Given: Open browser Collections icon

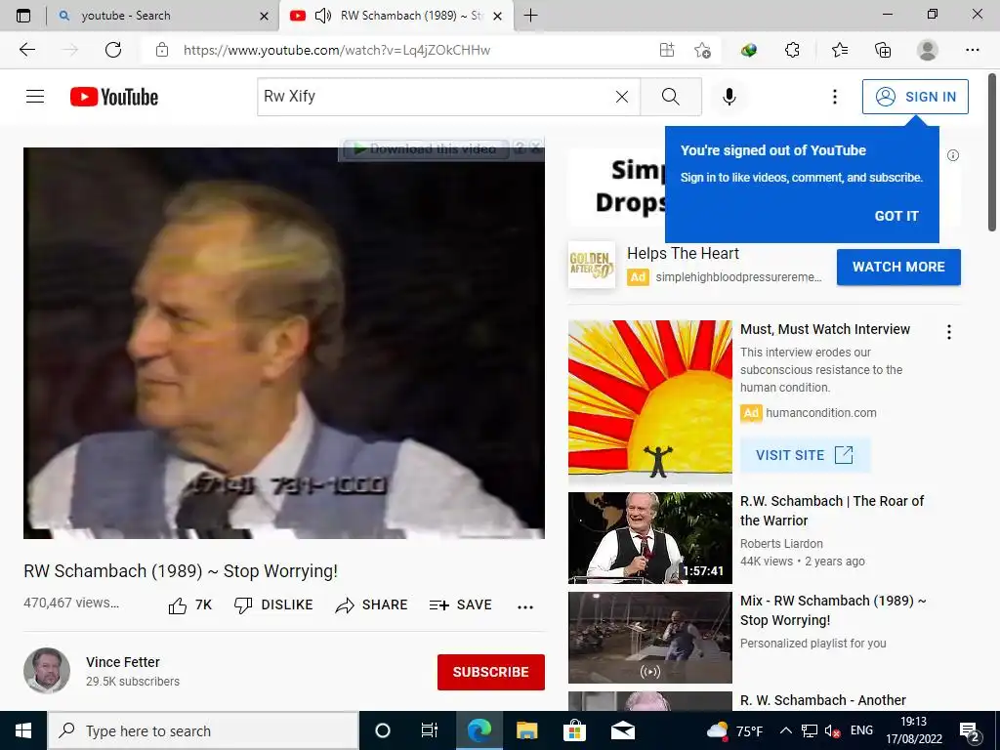Looking at the screenshot, I should pos(883,50).
